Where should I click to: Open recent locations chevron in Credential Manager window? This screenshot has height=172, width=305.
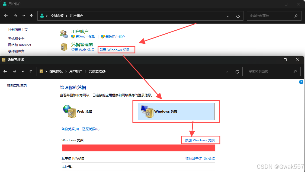click(x=23, y=71)
